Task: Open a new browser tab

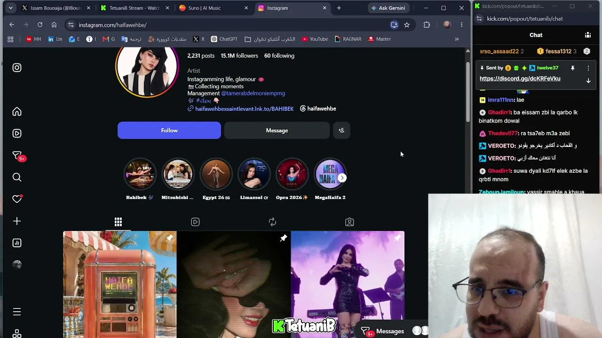Action: 339,8
